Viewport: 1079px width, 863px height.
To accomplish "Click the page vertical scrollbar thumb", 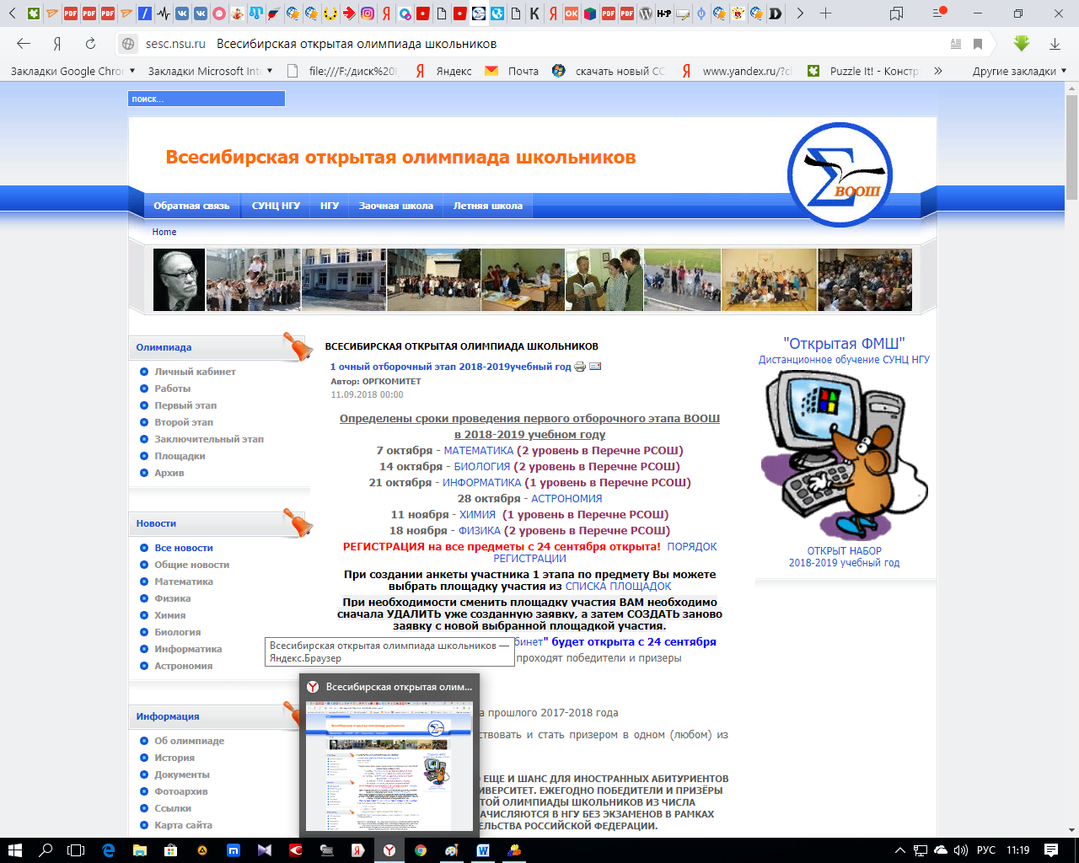I will (x=1071, y=147).
